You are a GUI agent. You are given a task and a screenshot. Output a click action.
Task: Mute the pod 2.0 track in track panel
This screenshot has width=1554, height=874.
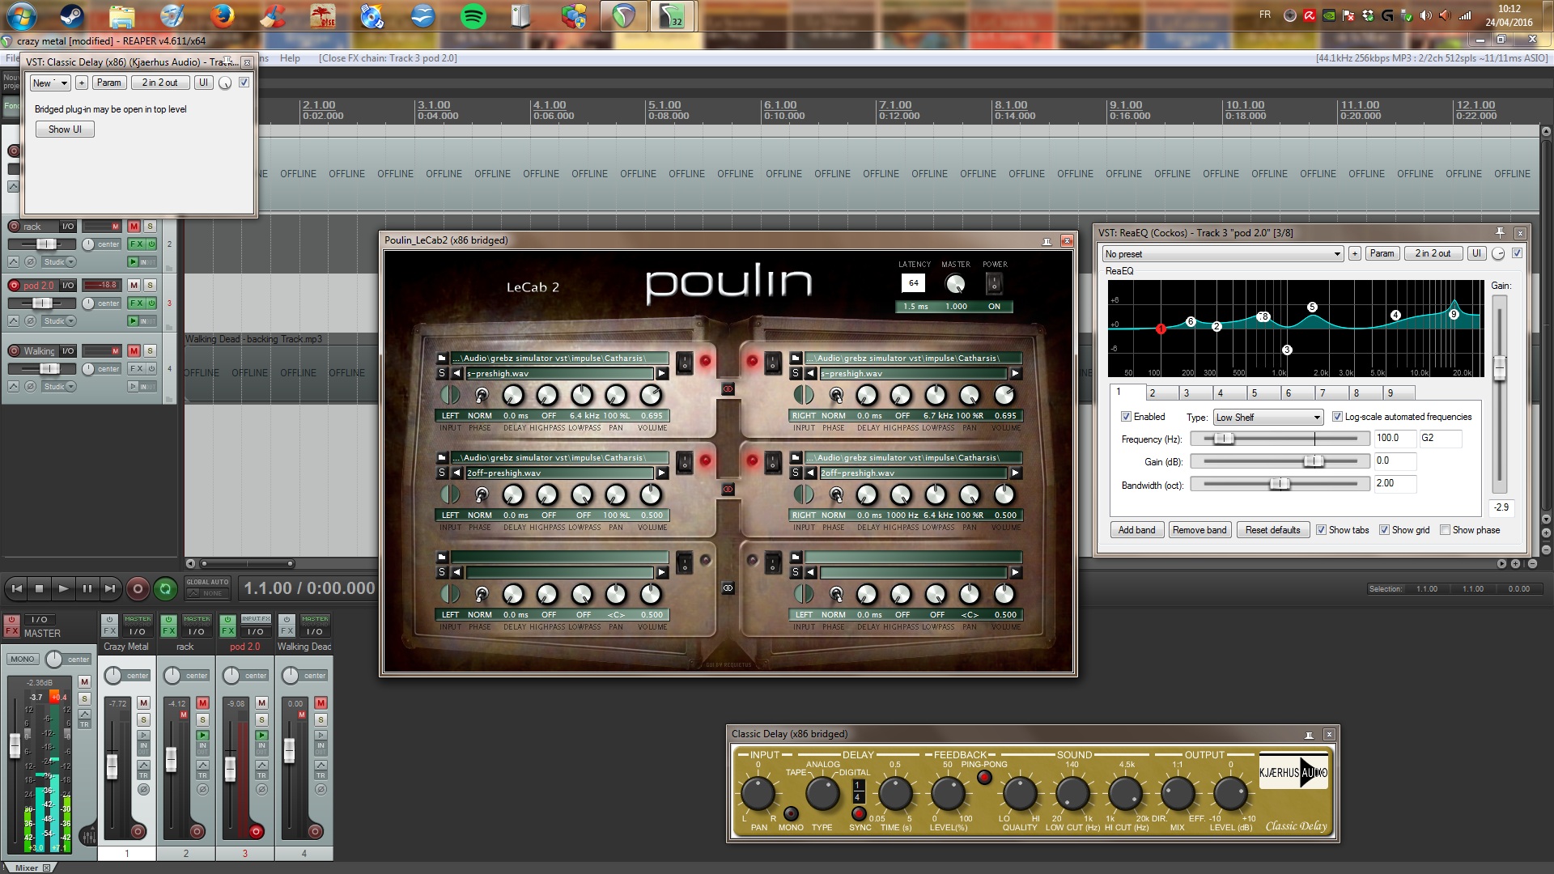[134, 285]
